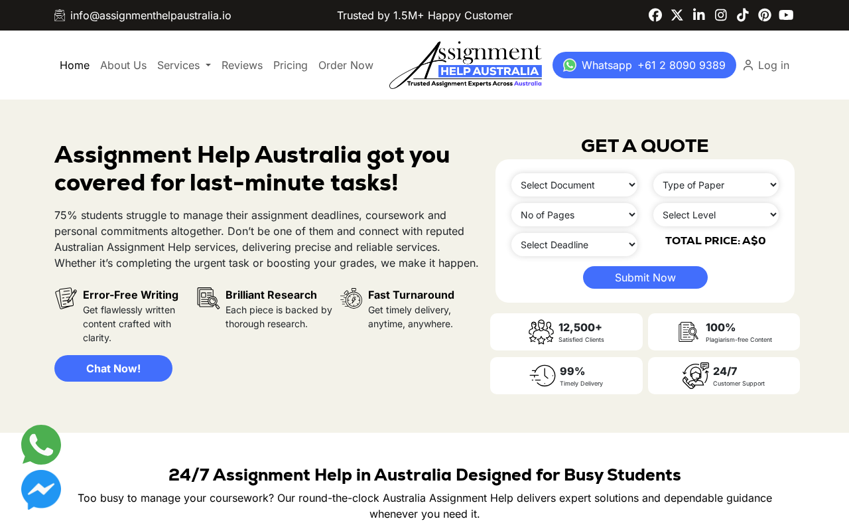
Task: Click the Brilliant Research icon
Action: (208, 298)
